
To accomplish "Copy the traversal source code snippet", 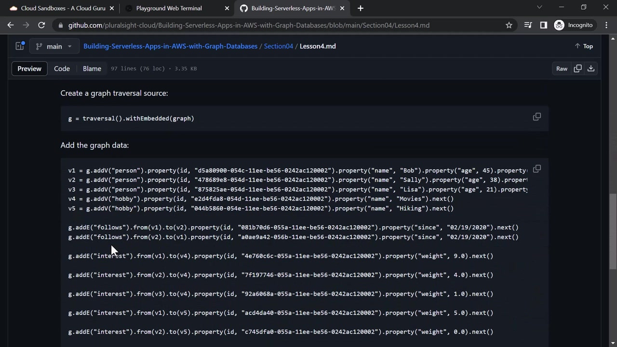I will 537,117.
